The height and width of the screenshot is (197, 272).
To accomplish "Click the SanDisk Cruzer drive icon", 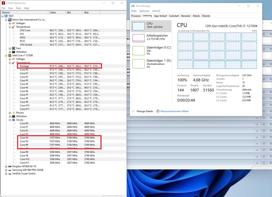I will 10,174.
